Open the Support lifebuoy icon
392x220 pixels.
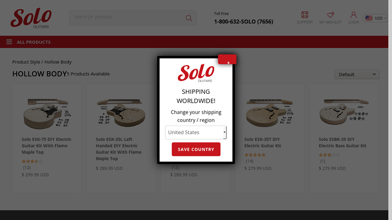click(x=304, y=15)
